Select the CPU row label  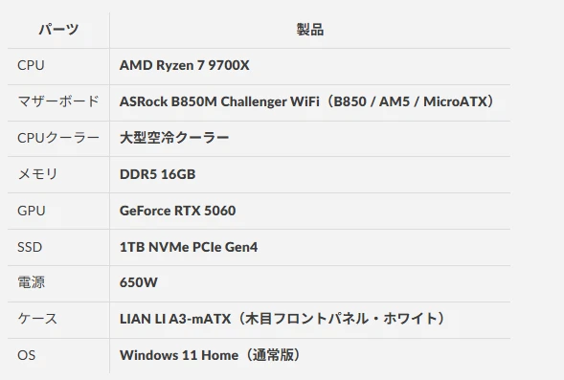pyautogui.click(x=31, y=65)
